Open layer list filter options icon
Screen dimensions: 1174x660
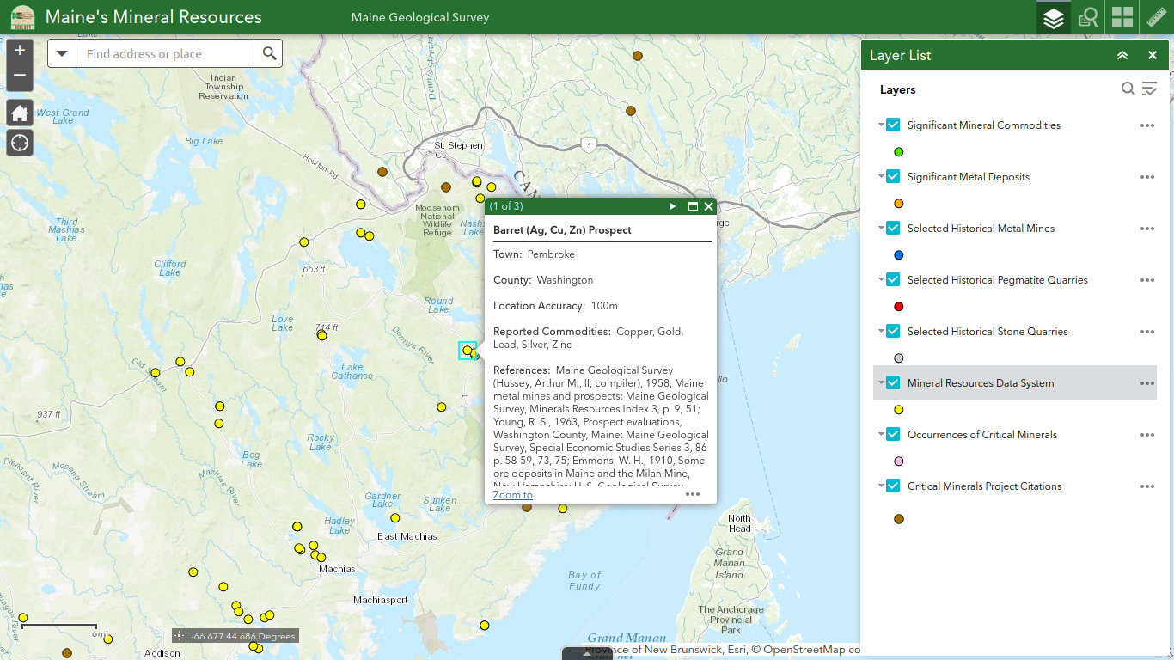click(x=1150, y=89)
